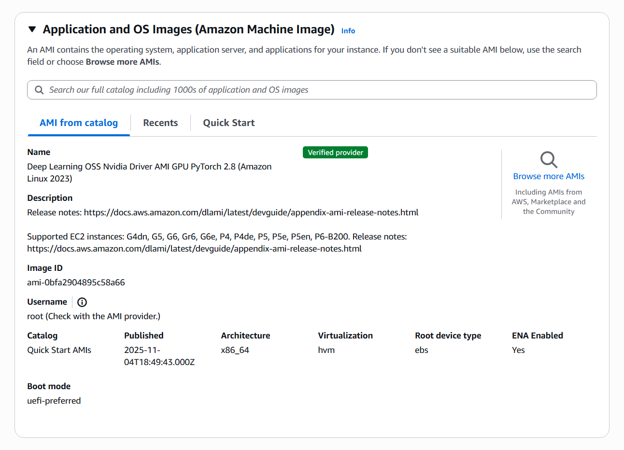Click the large Browse more AMIs magnifier icon

549,159
